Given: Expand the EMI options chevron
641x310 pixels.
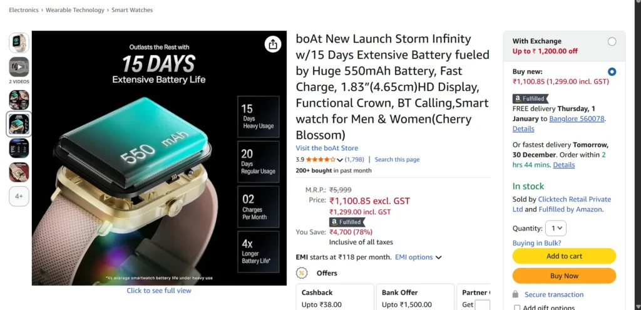Looking at the screenshot, I should (x=438, y=257).
